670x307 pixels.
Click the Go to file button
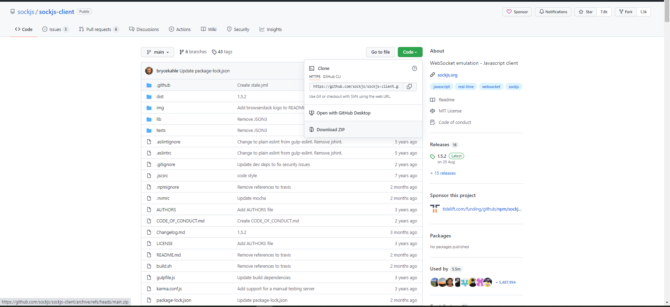380,52
